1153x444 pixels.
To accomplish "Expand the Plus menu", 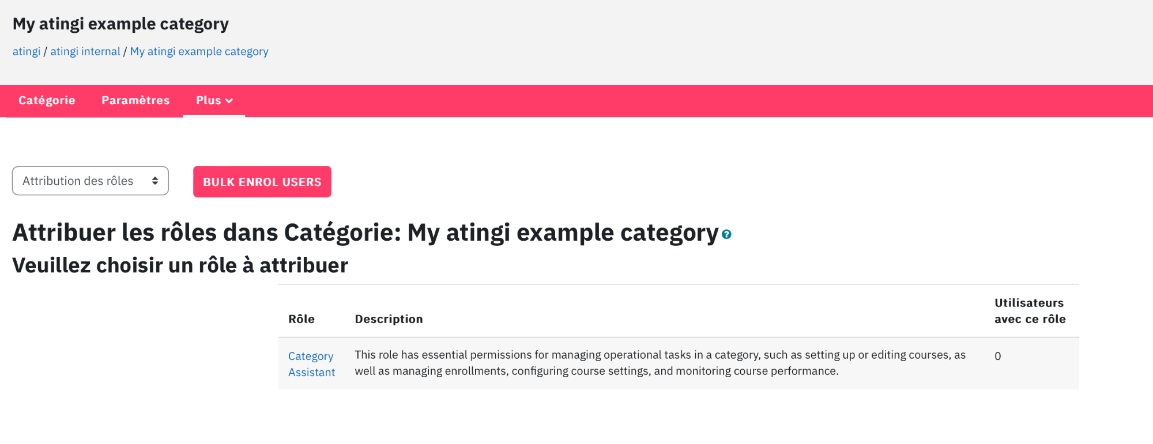I will tap(214, 100).
